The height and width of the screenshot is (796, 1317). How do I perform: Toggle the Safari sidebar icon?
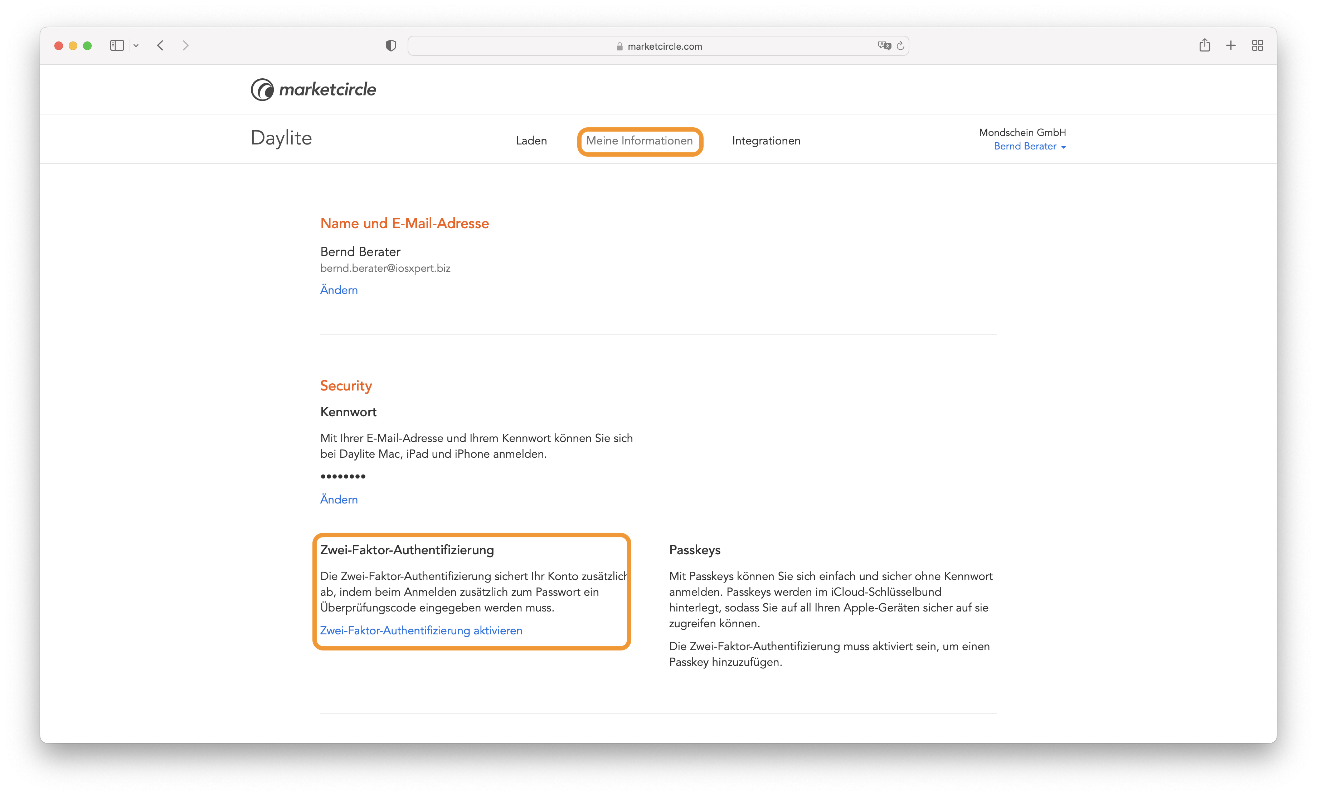click(117, 46)
